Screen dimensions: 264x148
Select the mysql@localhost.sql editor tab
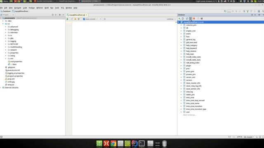point(77,15)
